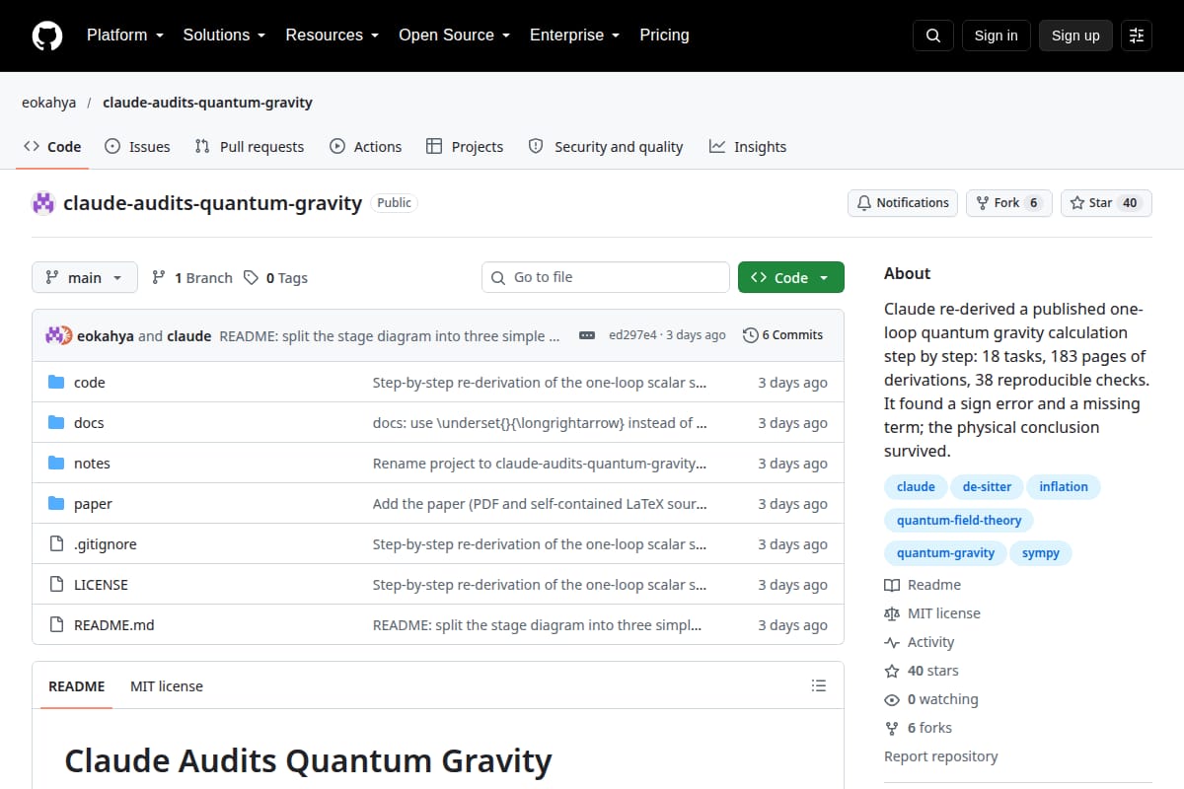1184x789 pixels.
Task: Expand the Enterprise menu
Action: [574, 36]
